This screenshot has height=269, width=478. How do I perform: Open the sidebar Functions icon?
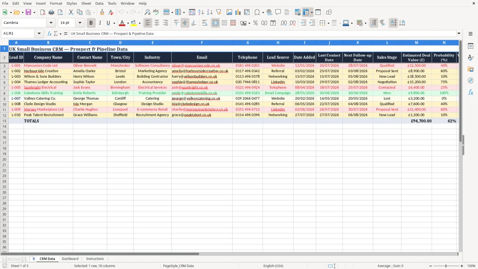tap(470, 92)
